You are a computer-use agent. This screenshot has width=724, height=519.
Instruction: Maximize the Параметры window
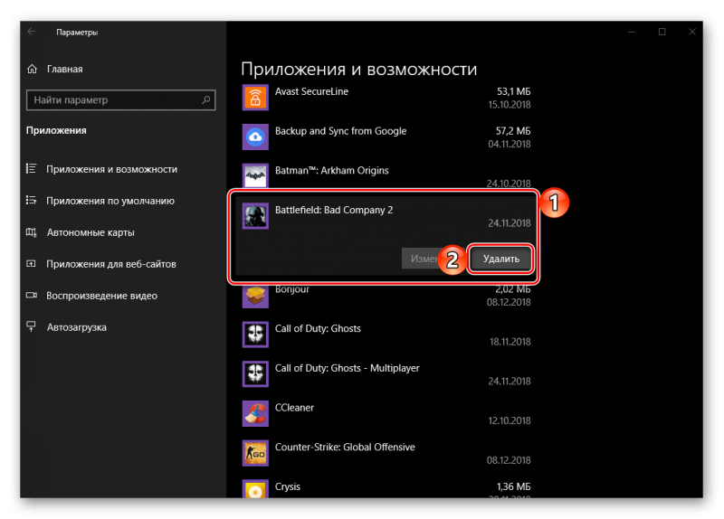pos(662,32)
